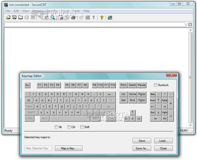Open the View menu
197x160 pixels.
[25, 11]
